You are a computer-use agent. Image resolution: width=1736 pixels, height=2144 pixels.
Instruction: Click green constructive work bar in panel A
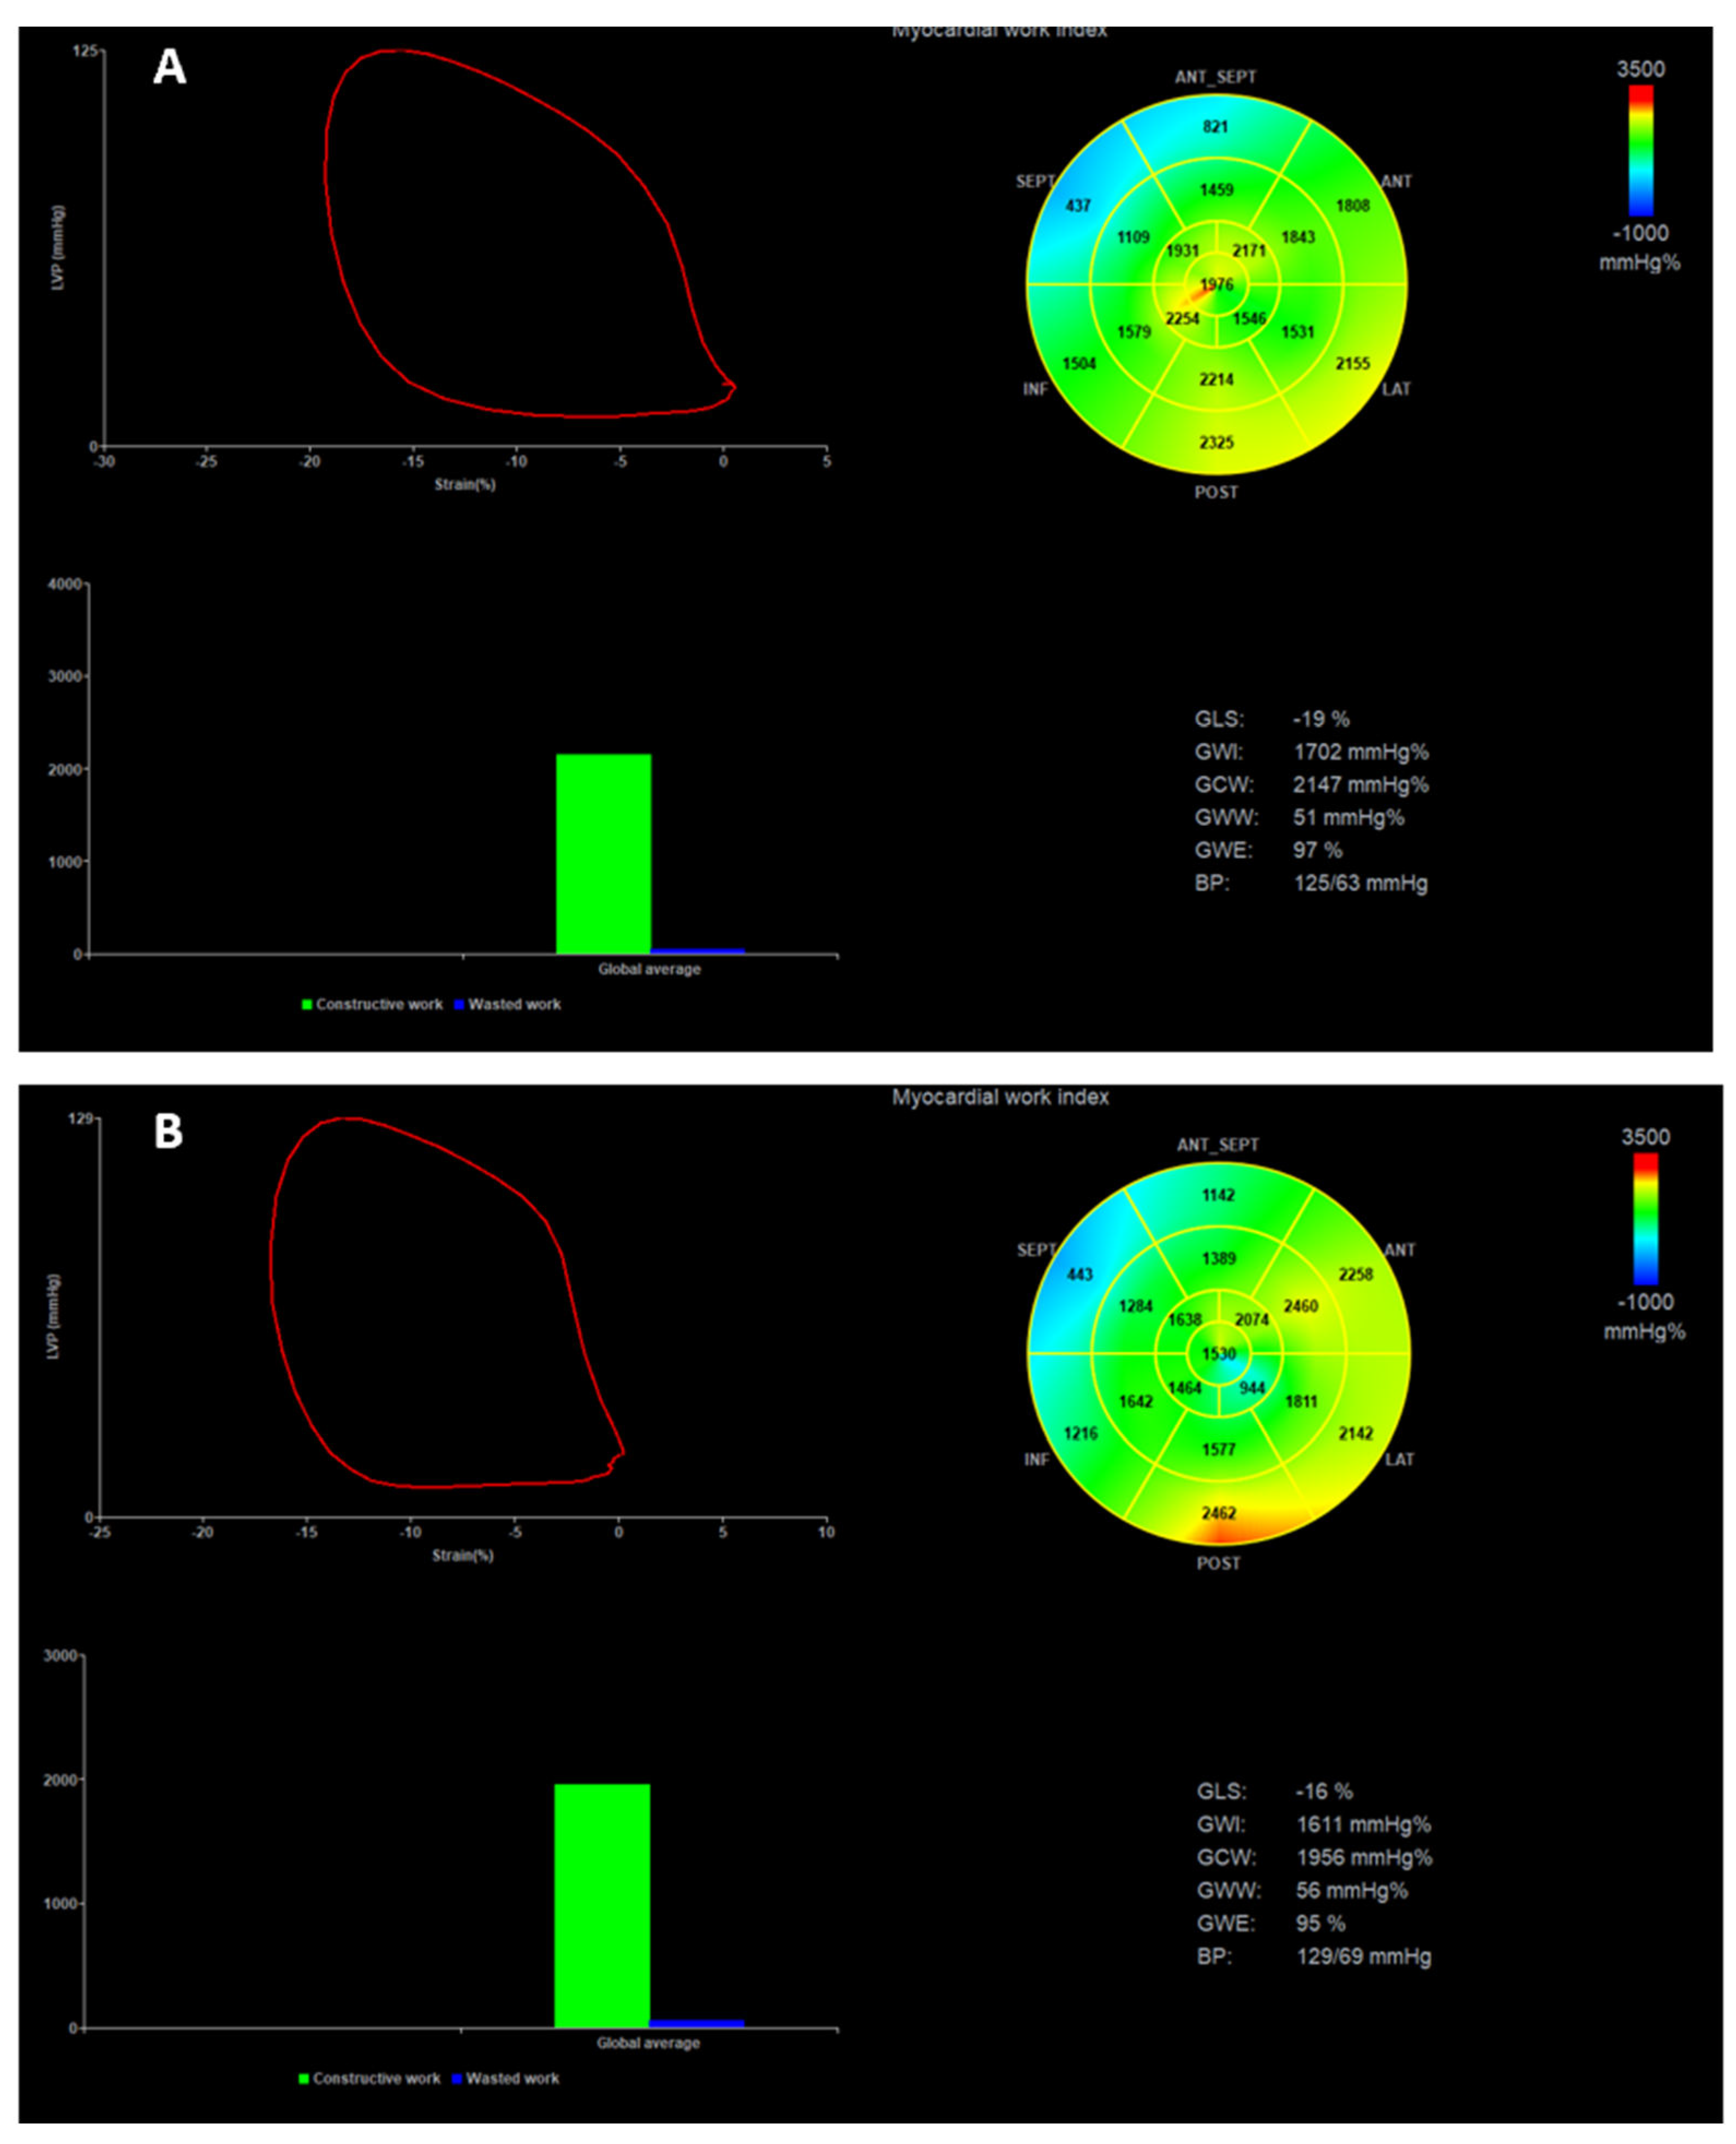603,854
